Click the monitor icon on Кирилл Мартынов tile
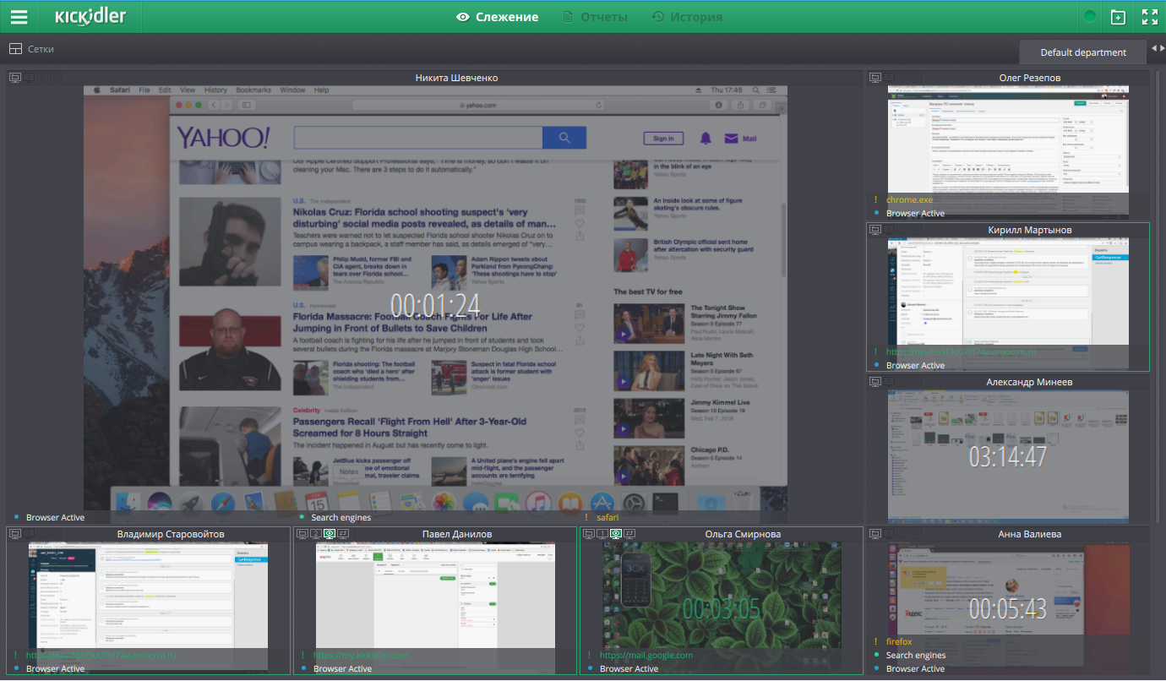 876,230
